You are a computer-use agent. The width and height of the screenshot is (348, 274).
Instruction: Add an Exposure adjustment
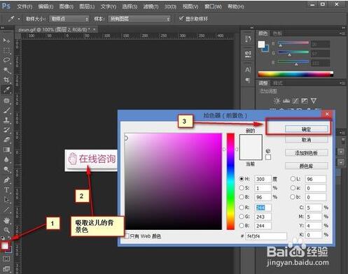coord(305,101)
